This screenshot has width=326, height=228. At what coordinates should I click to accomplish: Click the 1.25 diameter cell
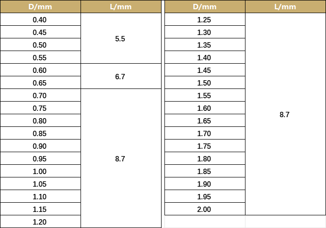[205, 19]
